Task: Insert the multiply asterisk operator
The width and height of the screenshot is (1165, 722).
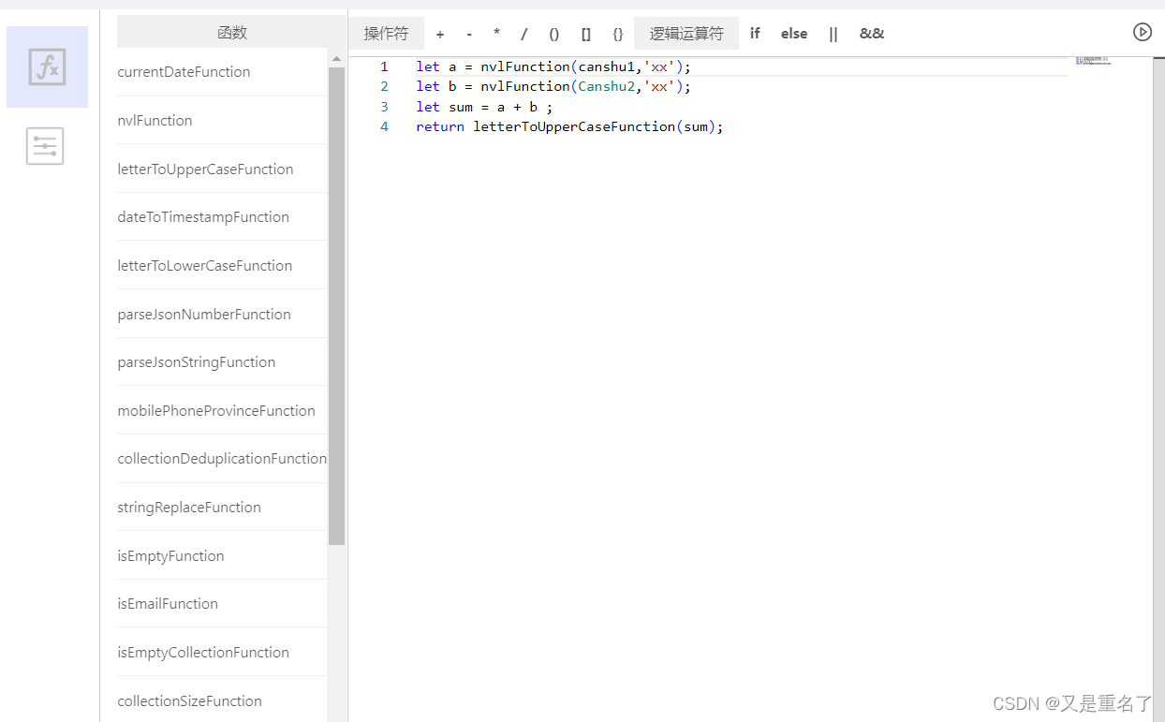Action: [496, 34]
